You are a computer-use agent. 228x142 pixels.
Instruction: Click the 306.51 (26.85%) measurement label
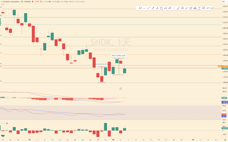119,56
